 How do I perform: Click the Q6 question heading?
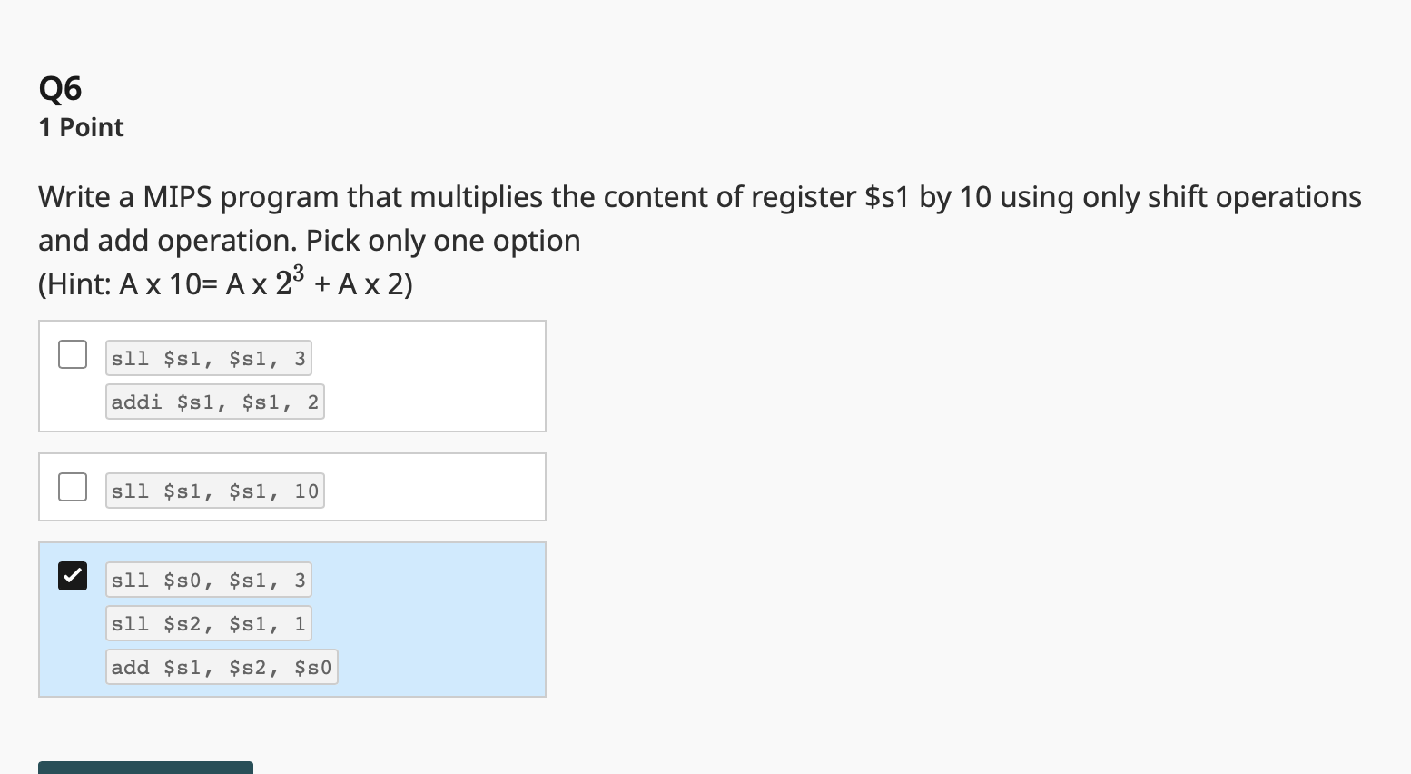click(60, 88)
